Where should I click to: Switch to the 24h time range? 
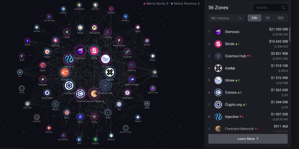coord(255,18)
